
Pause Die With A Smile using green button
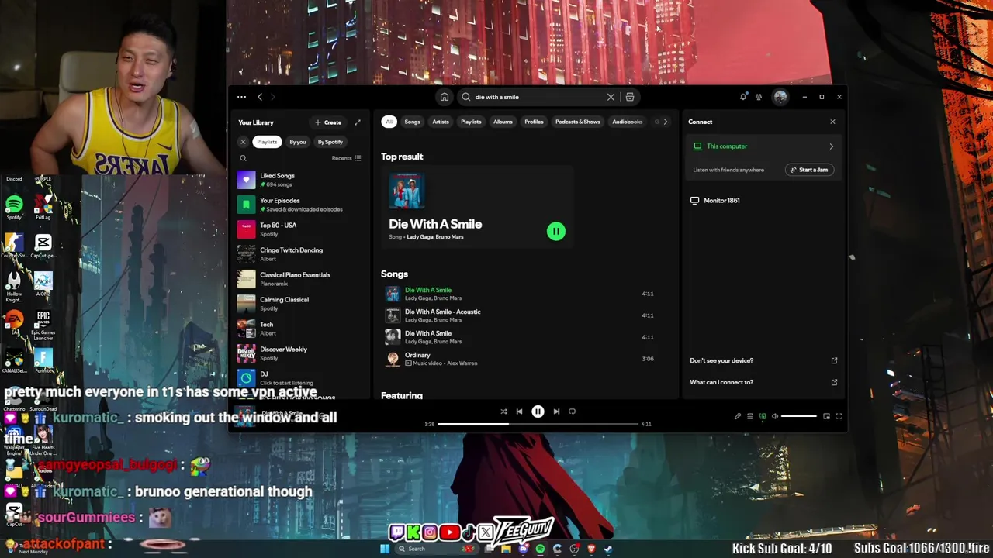coord(556,231)
